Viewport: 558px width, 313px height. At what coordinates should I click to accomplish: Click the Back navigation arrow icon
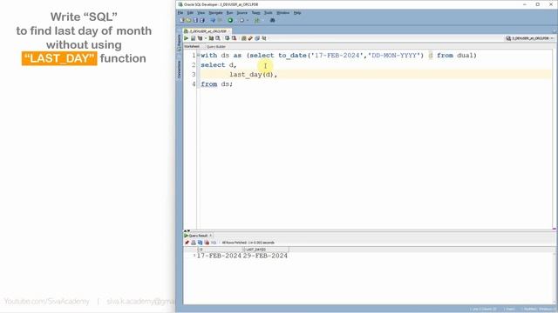213,20
